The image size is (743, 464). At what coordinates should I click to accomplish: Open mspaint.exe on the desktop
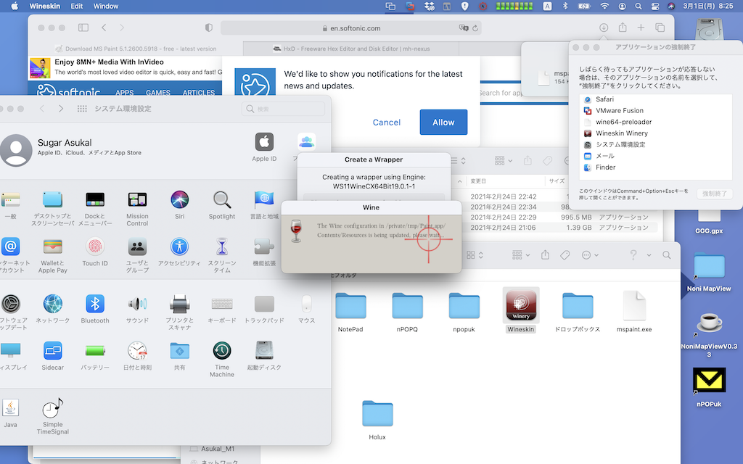tap(634, 306)
